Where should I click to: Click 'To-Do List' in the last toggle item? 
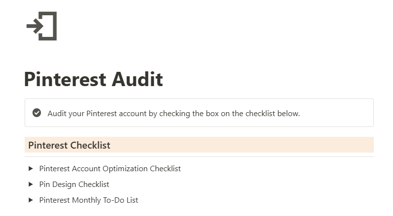click(120, 200)
